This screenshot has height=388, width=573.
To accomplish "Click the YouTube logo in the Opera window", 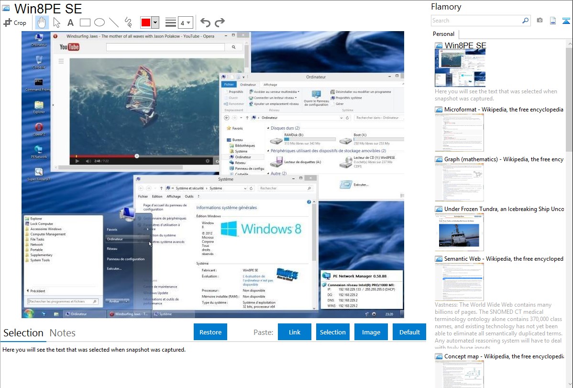I will point(69,47).
